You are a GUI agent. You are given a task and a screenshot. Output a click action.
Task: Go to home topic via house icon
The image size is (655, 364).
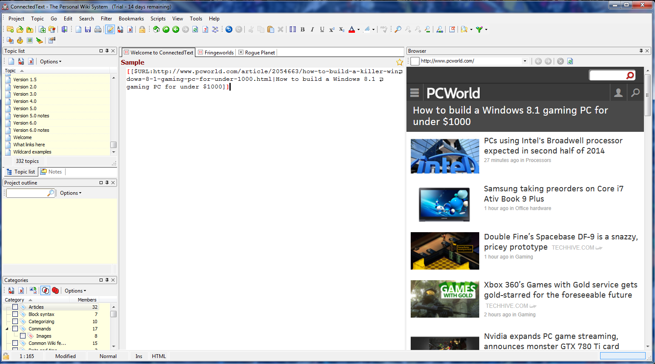point(156,29)
